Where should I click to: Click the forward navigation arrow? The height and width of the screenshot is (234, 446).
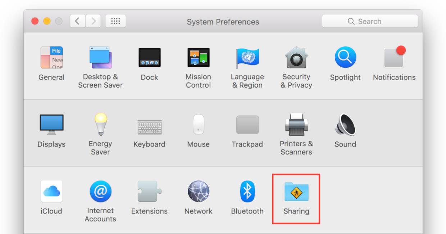point(93,21)
